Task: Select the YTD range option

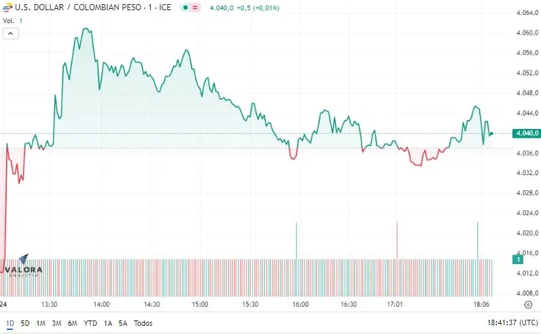Action: 90,323
